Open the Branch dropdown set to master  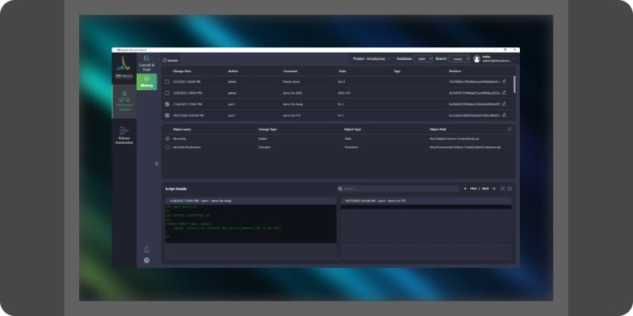pyautogui.click(x=460, y=58)
